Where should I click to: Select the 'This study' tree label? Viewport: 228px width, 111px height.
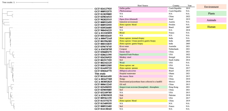100,74
